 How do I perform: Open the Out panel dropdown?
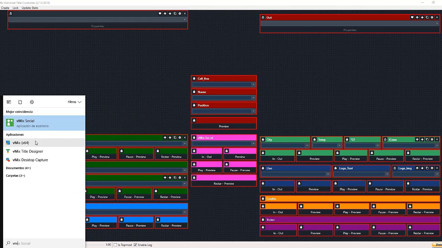pyautogui.click(x=350, y=23)
